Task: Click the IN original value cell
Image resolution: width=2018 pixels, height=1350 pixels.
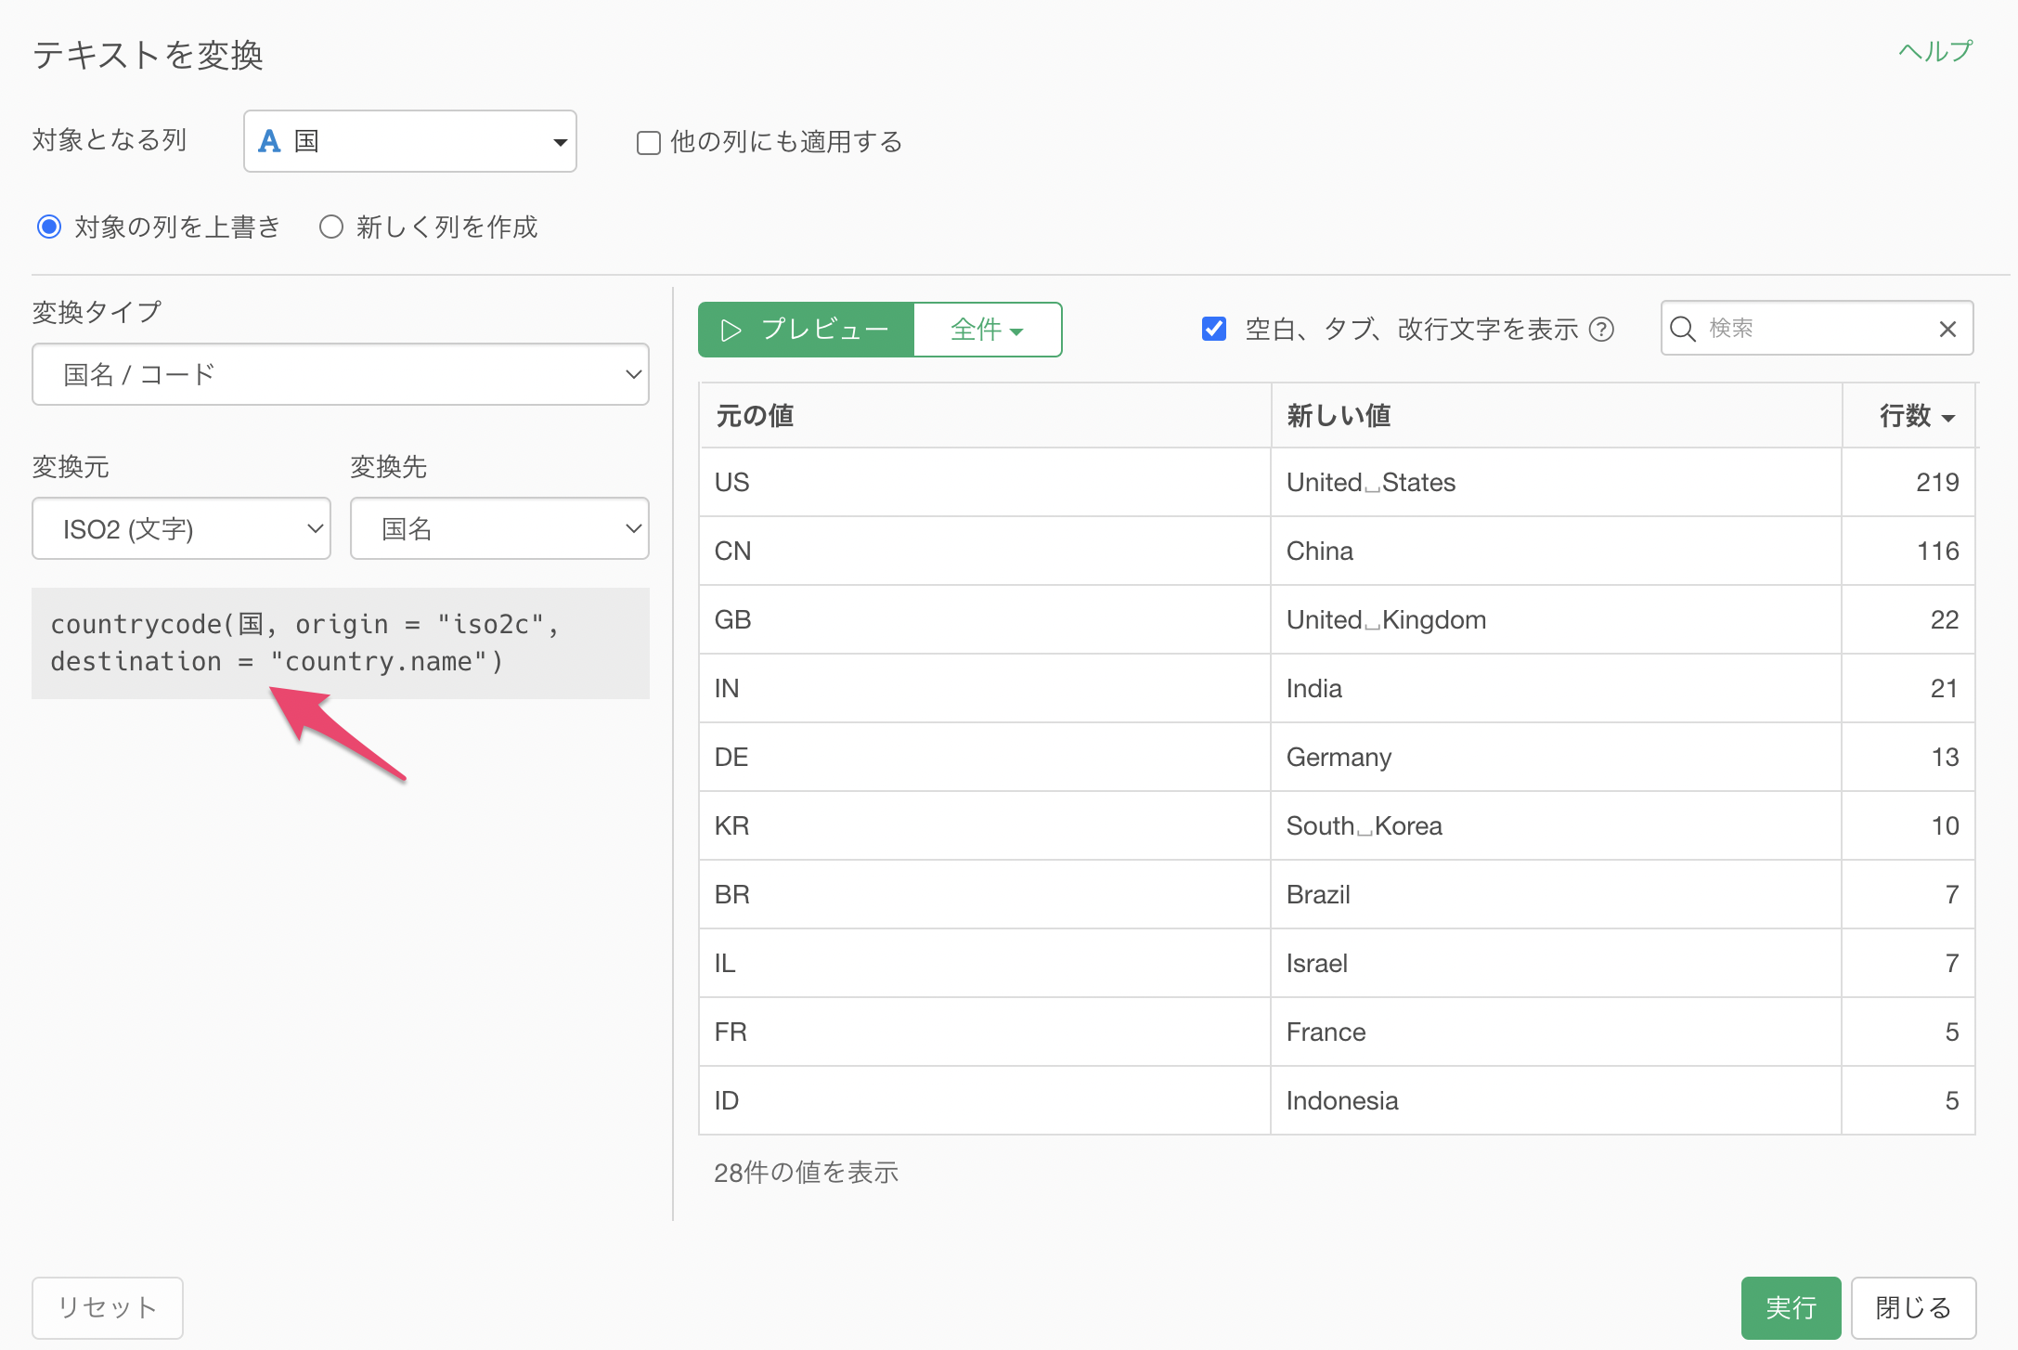Action: (985, 688)
